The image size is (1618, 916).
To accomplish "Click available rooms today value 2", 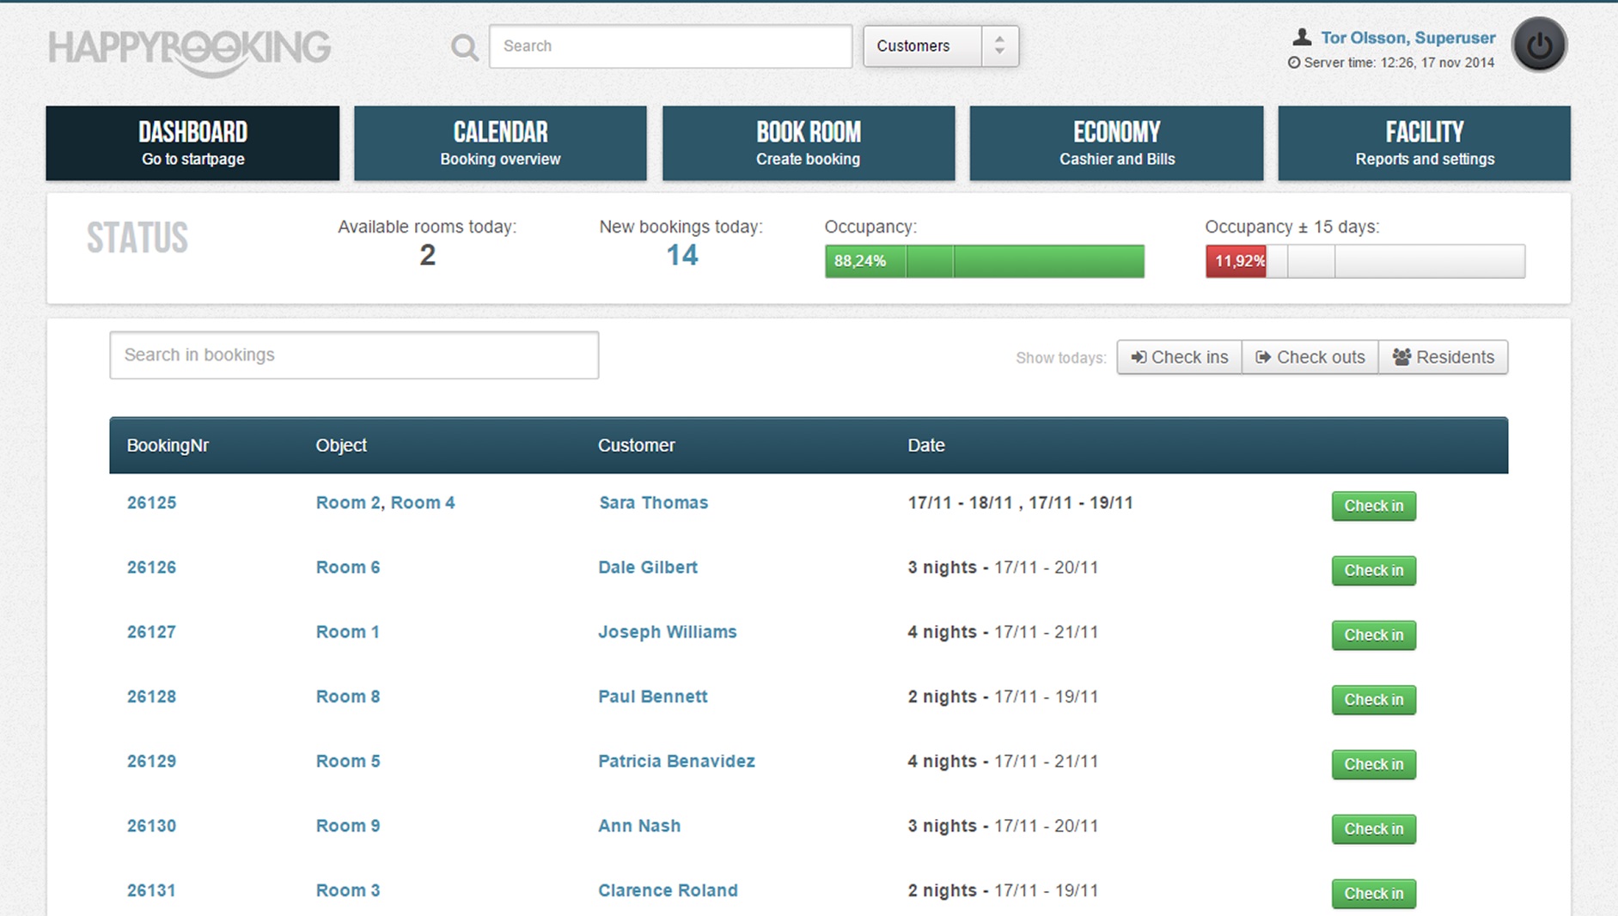I will (427, 255).
